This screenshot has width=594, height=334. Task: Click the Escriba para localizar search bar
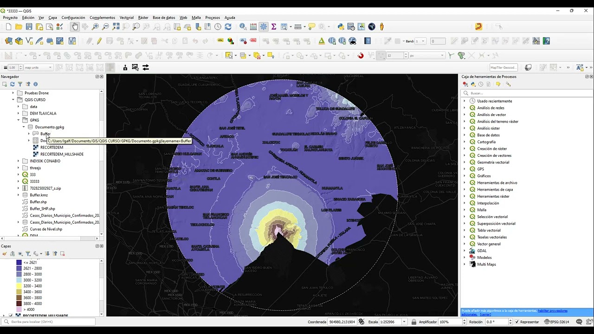click(49, 321)
